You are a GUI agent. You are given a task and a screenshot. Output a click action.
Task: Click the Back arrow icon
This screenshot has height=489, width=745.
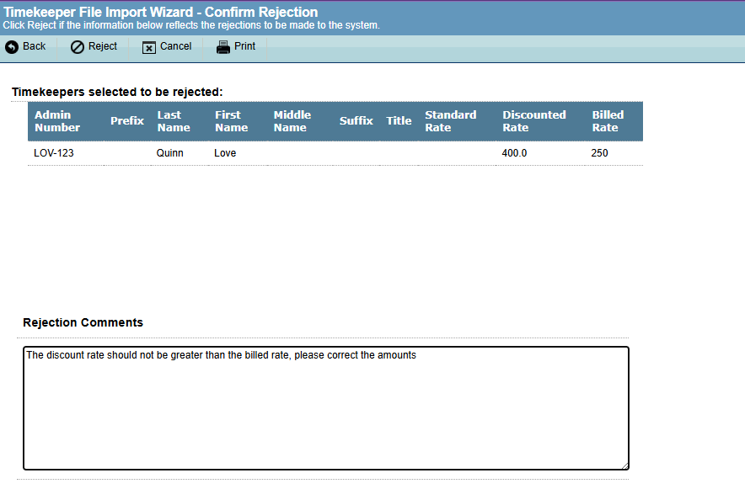(12, 47)
